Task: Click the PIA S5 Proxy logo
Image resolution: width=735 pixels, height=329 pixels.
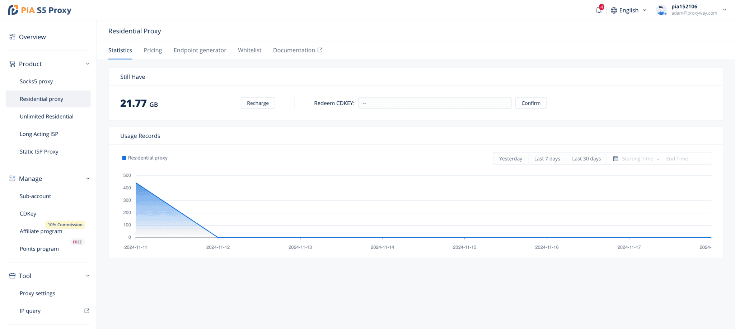Action: pyautogui.click(x=39, y=10)
